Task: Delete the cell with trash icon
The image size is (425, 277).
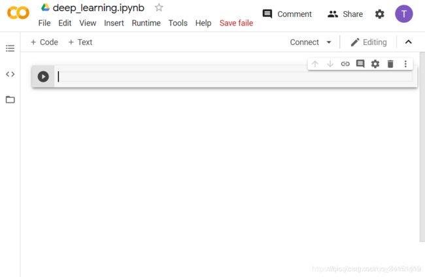Action: 390,64
